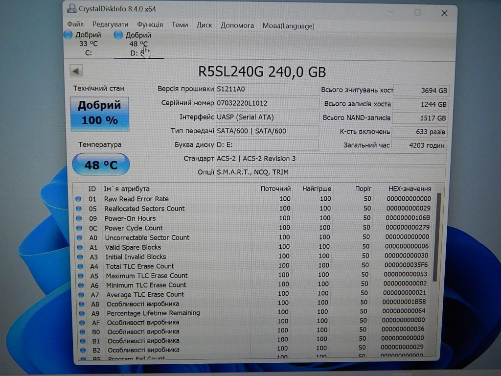Viewport: 501px width, 376px height.
Task: Click the status dot for attribute B1
Action: (x=83, y=341)
